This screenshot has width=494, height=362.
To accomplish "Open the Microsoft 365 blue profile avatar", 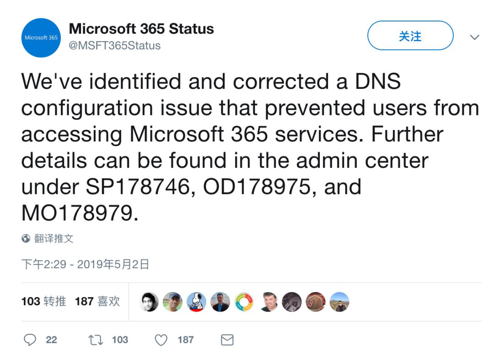I will click(x=41, y=38).
